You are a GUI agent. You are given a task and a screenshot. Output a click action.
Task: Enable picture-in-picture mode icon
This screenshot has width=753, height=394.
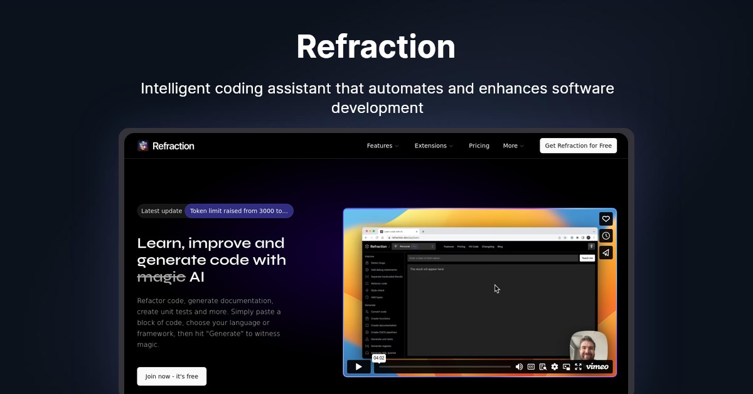coord(567,366)
